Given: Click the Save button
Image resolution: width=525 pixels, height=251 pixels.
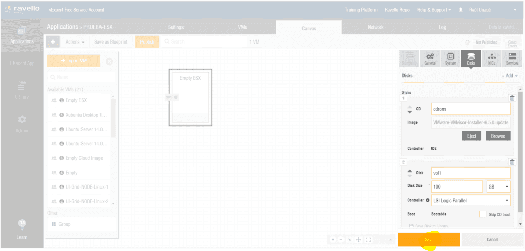Looking at the screenshot, I should coord(429,240).
